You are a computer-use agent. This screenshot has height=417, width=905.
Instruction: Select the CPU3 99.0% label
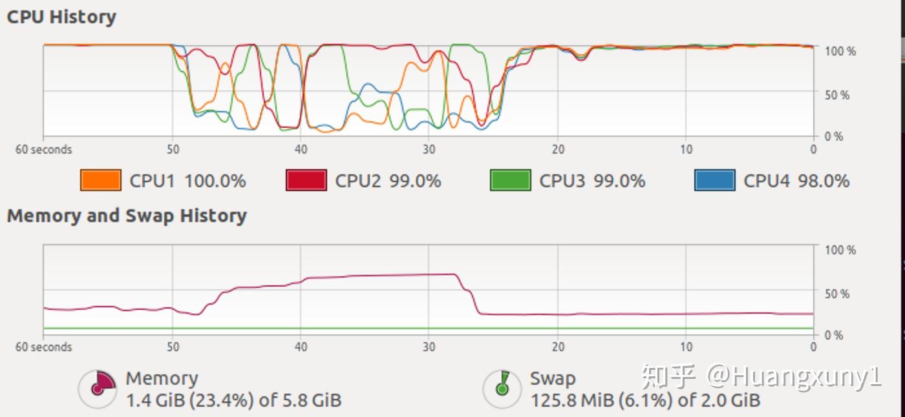(592, 181)
